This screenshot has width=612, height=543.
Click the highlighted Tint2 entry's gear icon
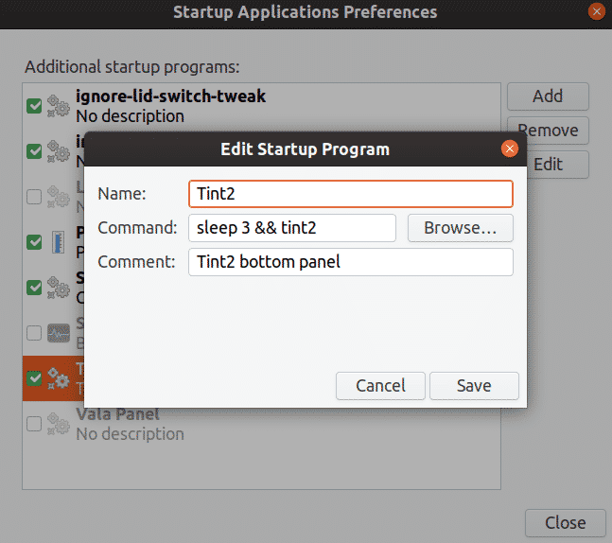coord(59,377)
